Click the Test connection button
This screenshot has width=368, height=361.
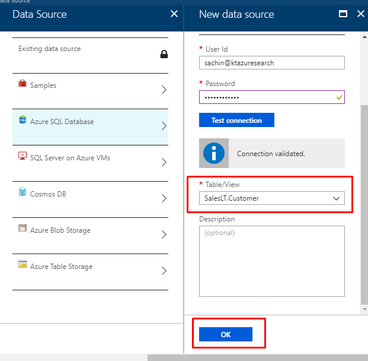pos(236,120)
